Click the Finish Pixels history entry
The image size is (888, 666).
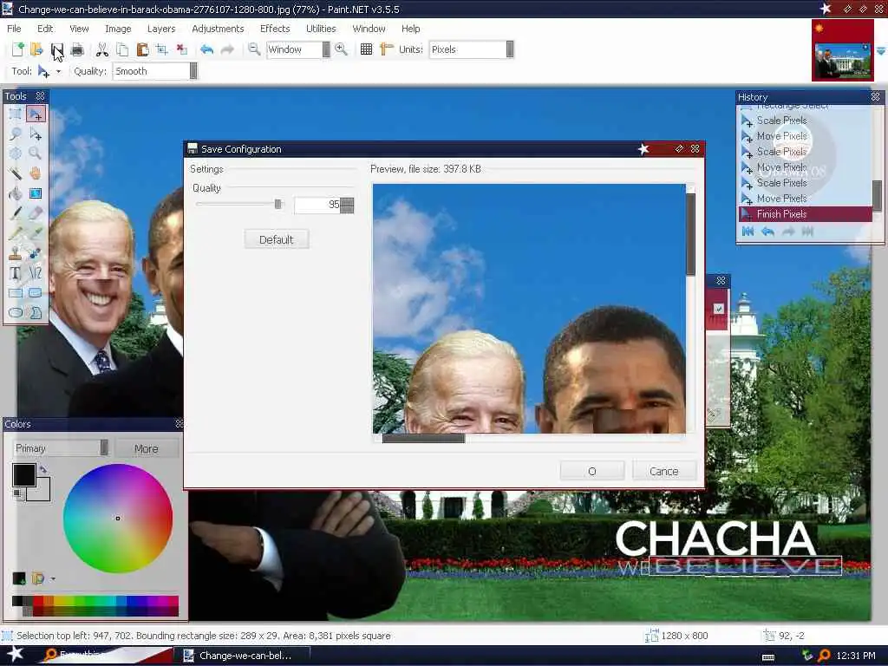[805, 214]
